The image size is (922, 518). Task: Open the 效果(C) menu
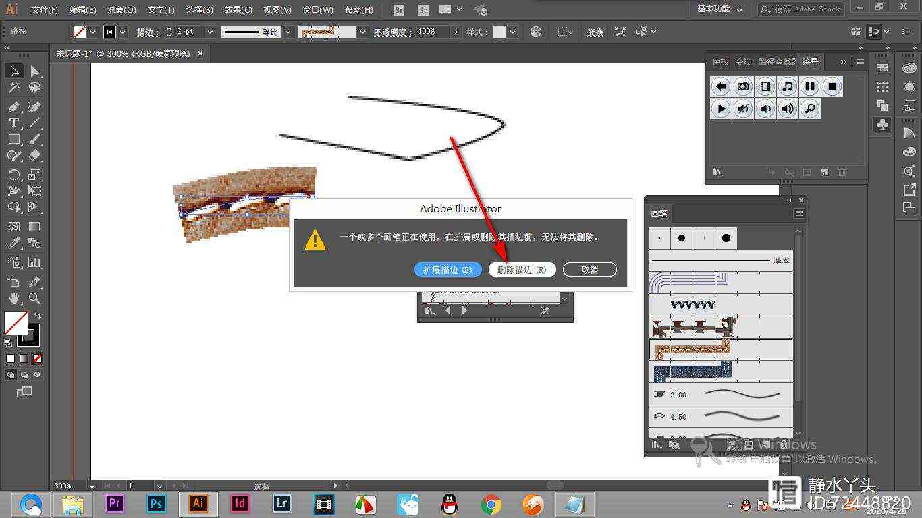pos(238,10)
